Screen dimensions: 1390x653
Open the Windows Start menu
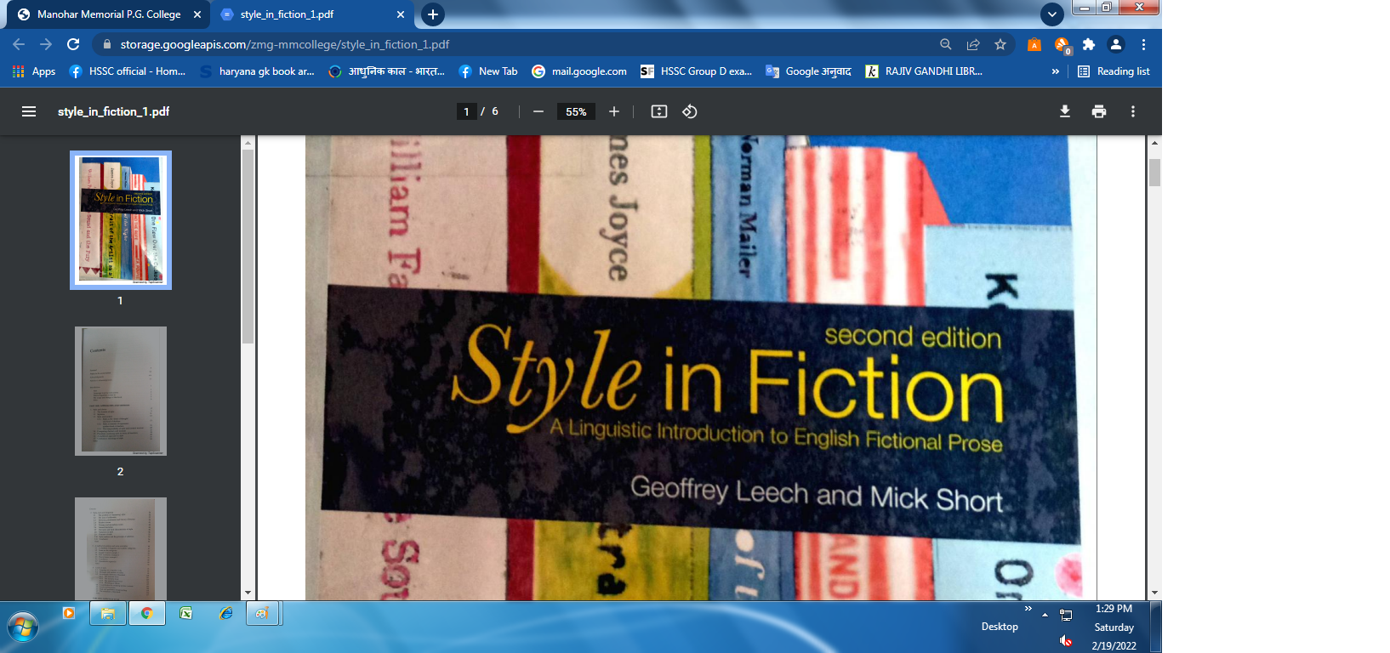23,628
